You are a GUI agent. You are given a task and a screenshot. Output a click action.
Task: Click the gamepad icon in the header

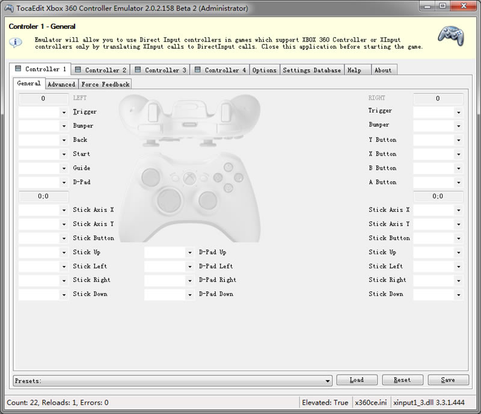pos(450,37)
